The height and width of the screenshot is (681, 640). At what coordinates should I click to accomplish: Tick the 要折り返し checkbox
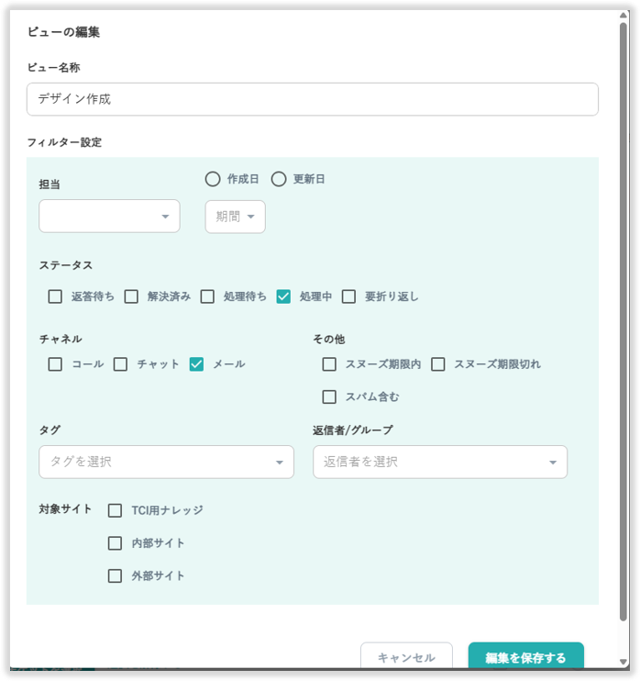348,296
